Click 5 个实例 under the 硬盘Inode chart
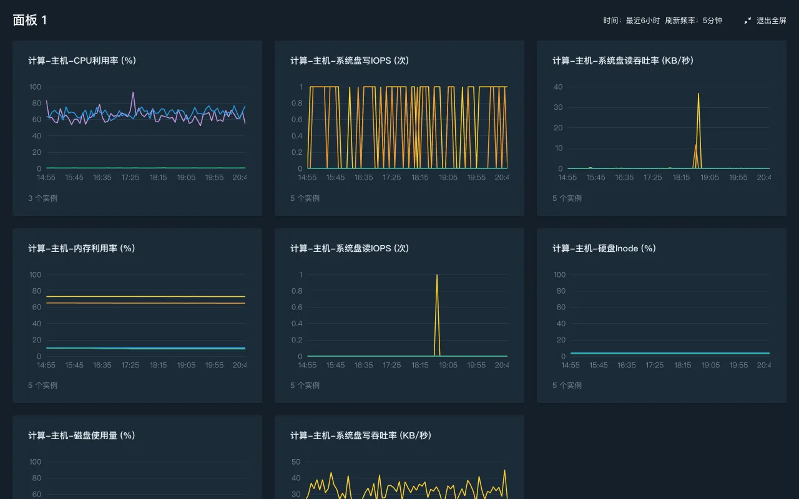 coord(567,385)
